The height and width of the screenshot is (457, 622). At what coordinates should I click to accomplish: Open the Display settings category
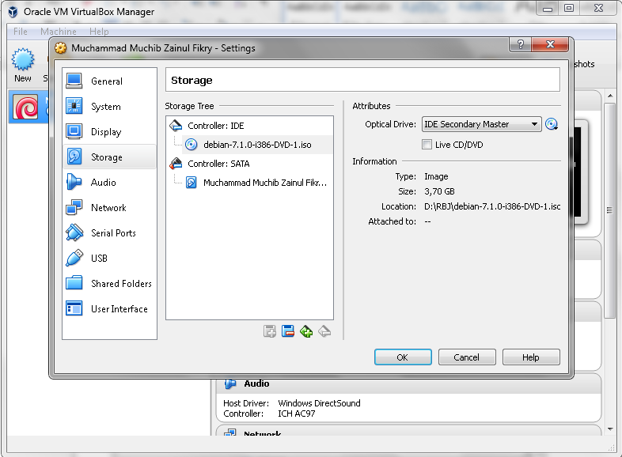coord(109,132)
